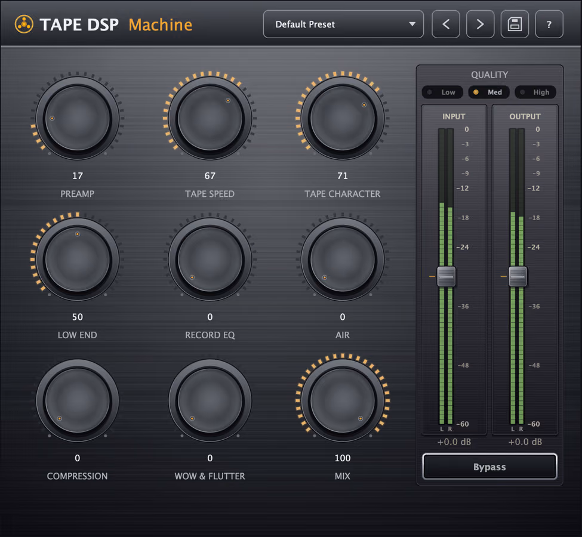Click the Machine title text
This screenshot has width=582, height=537.
(x=161, y=25)
